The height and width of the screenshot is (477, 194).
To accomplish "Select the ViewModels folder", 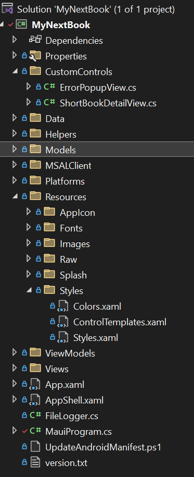I will coord(70,353).
